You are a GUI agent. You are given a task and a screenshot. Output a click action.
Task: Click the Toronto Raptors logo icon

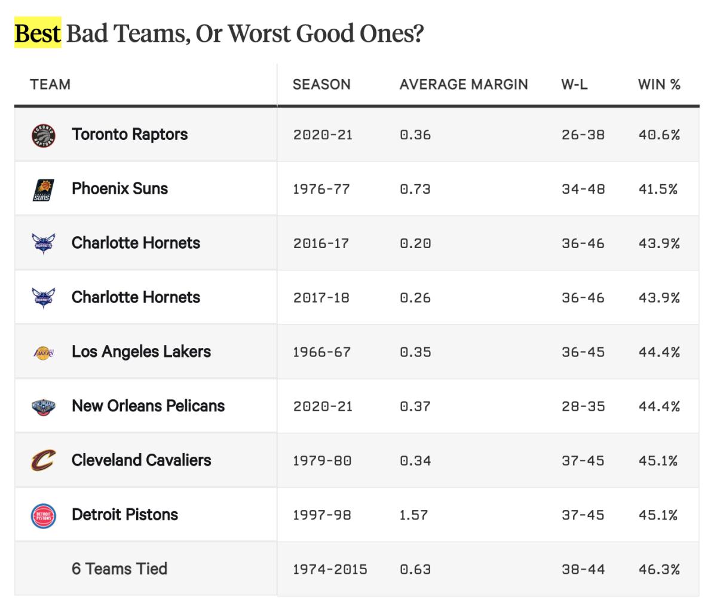click(x=42, y=135)
